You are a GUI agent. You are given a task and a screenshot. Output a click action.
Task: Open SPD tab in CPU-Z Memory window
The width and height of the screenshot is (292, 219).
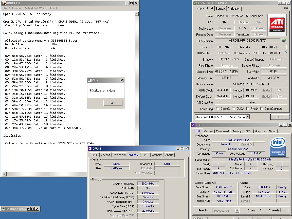145,155
